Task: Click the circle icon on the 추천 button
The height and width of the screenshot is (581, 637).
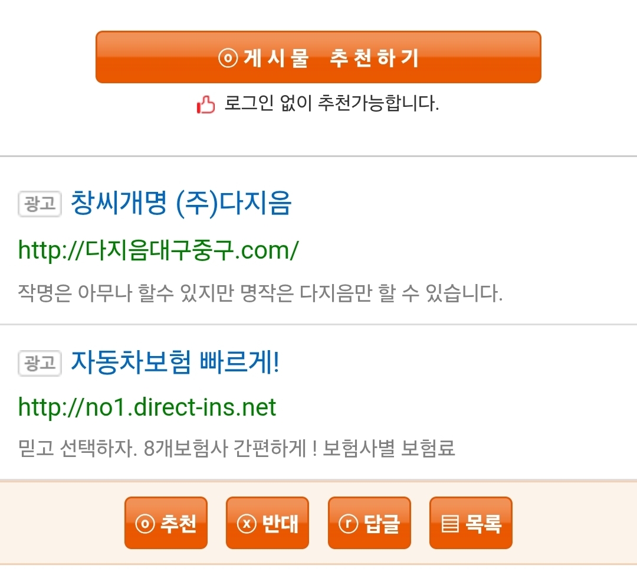Action: click(x=145, y=523)
